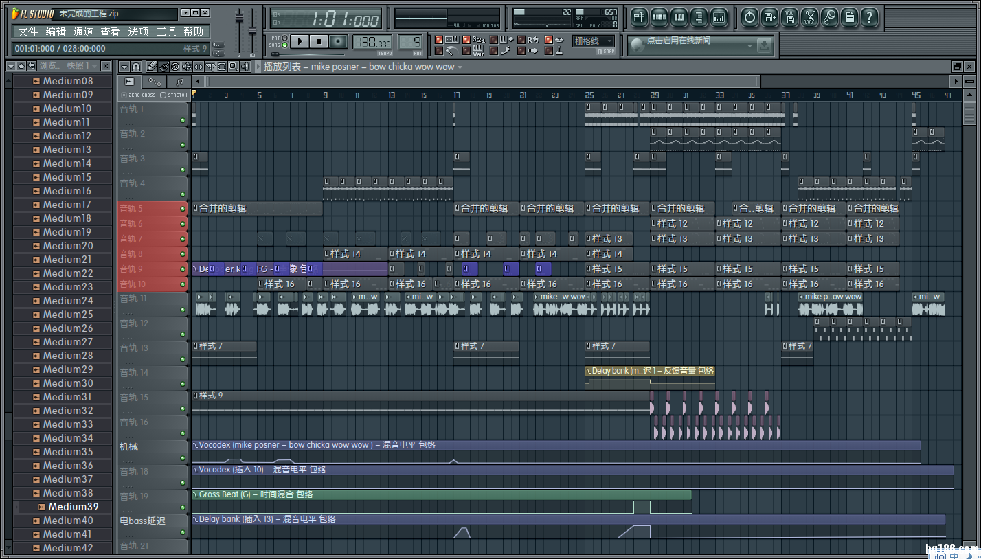The width and height of the screenshot is (981, 559).
Task: Stop playback with the Stop button
Action: [319, 41]
